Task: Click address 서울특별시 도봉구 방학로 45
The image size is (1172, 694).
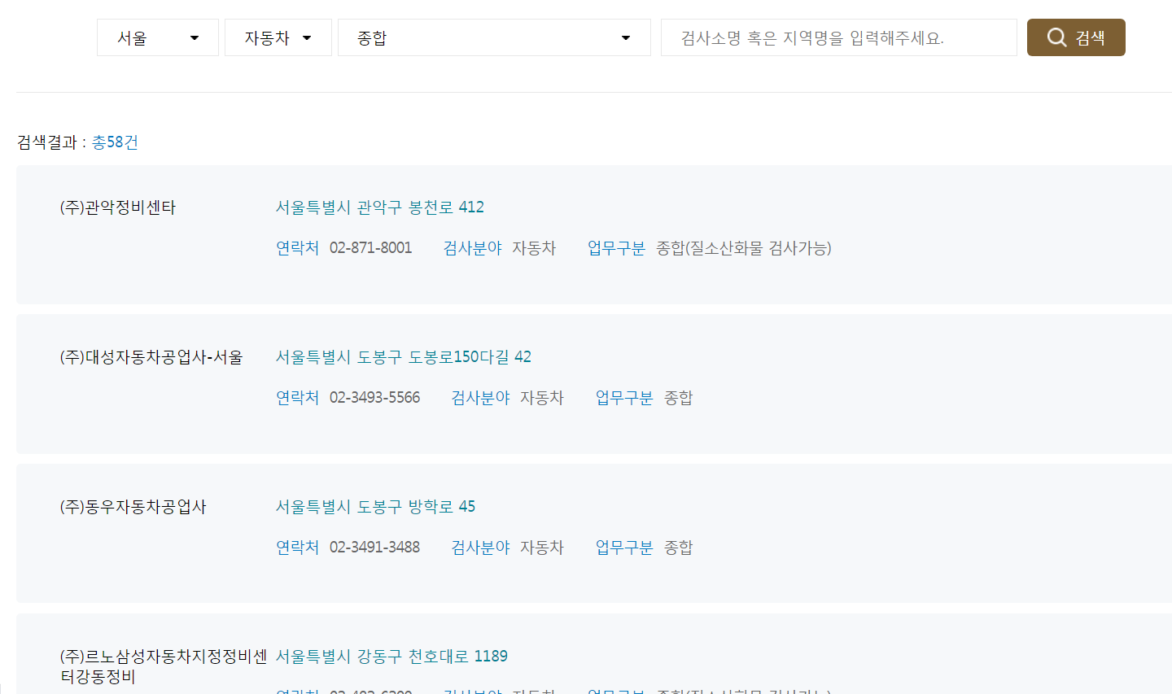Action: (x=376, y=507)
